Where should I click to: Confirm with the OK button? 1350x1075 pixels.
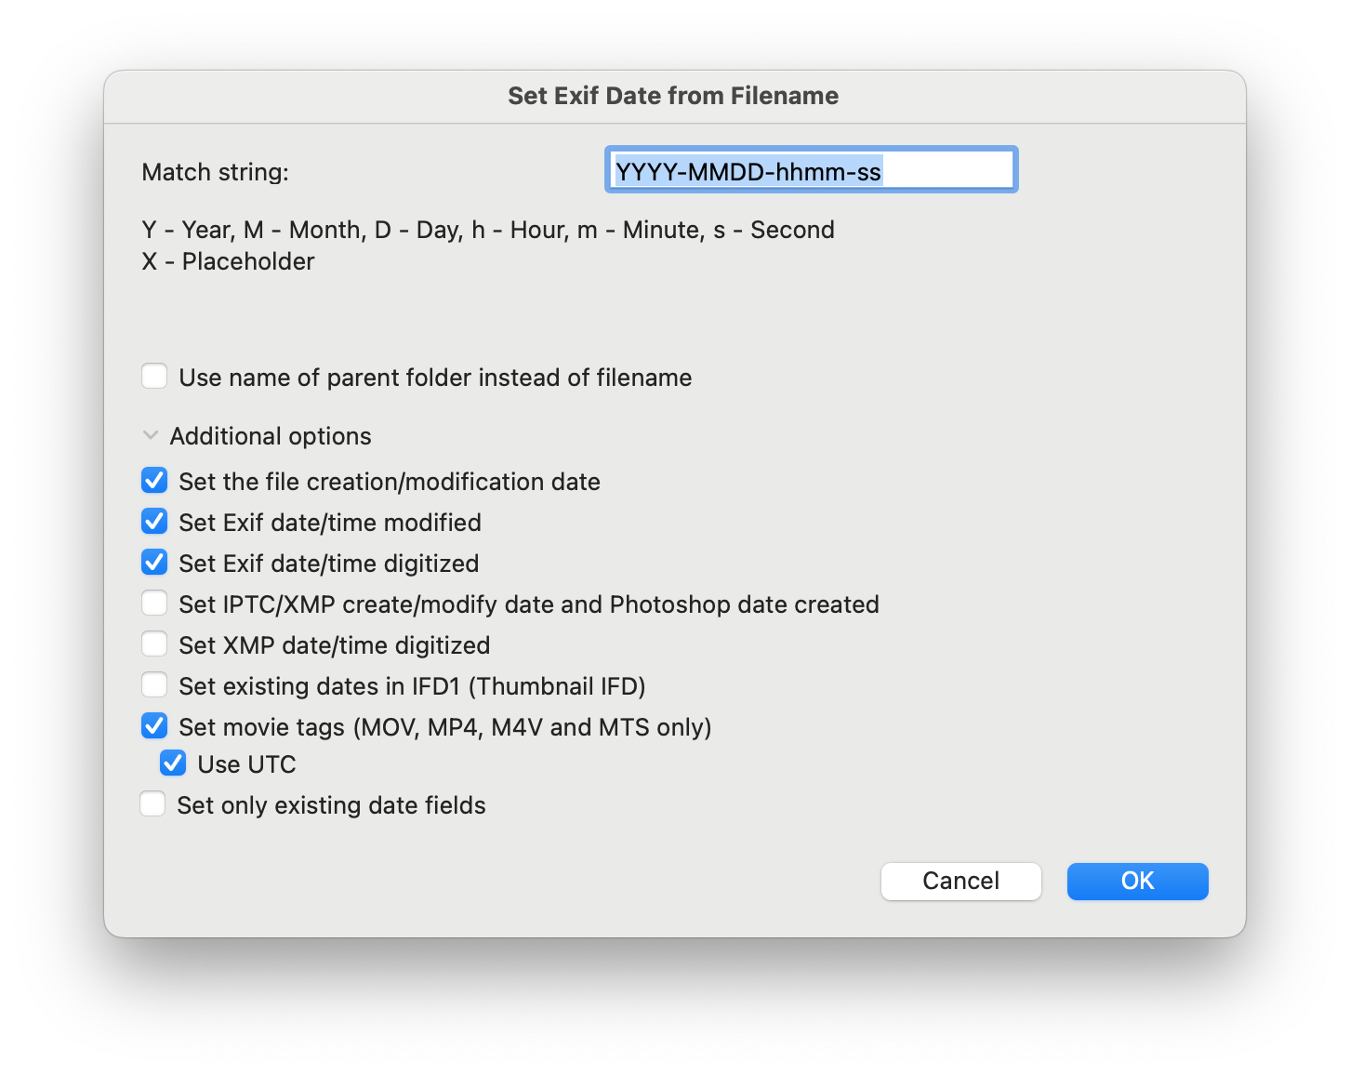point(1137,881)
